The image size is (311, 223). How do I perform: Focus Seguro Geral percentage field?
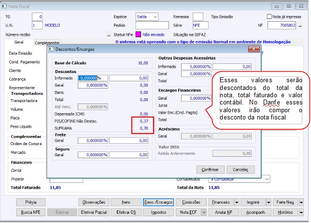pos(93,155)
